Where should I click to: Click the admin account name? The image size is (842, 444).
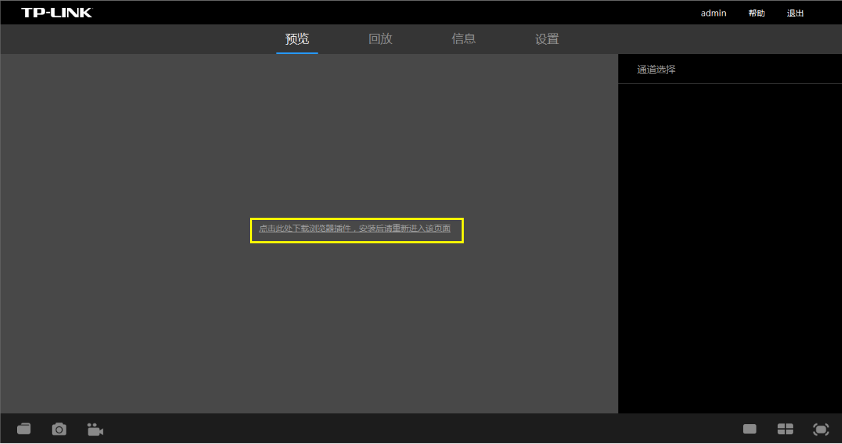[x=713, y=12]
